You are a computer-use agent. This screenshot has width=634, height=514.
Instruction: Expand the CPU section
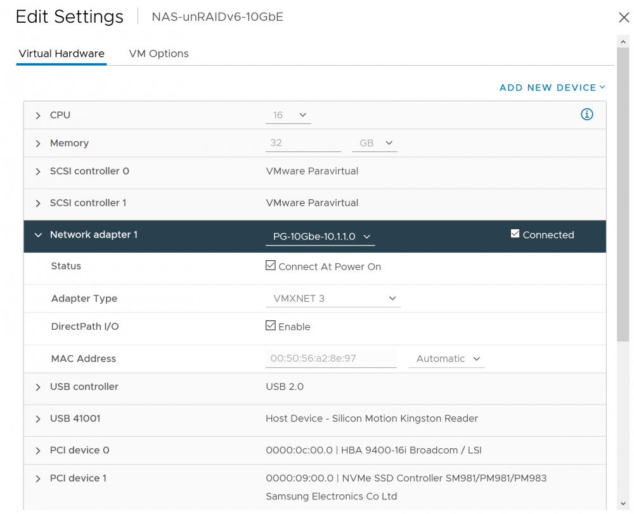click(38, 115)
